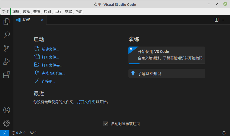Viewport: 230px width, 136px height.
Task: Open the Extensions view
Action: click(x=6, y=75)
